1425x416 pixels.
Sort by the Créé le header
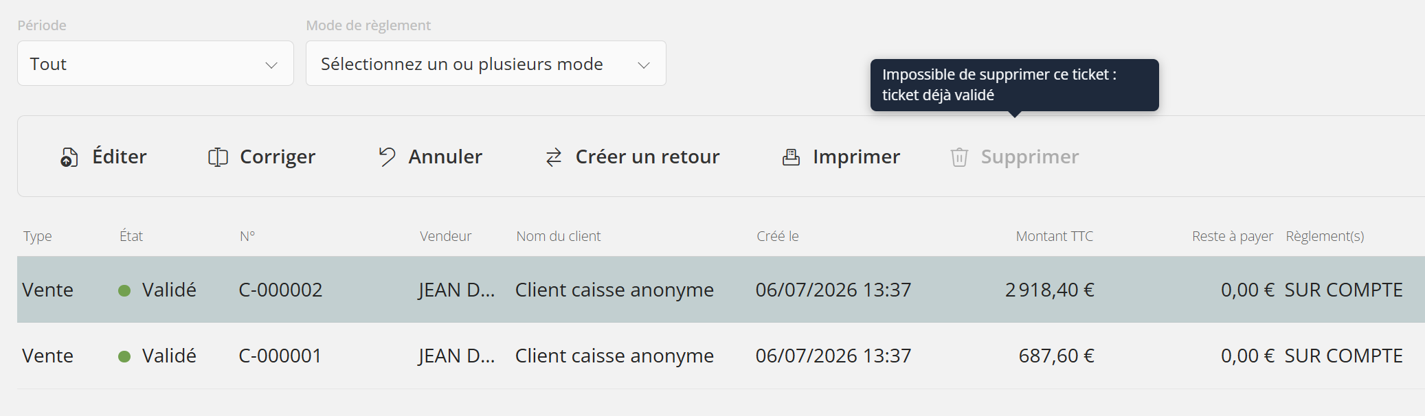pos(778,236)
